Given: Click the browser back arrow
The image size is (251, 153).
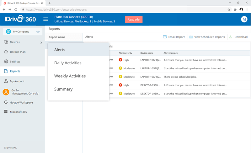Looking at the screenshot, I should coord(4,10).
